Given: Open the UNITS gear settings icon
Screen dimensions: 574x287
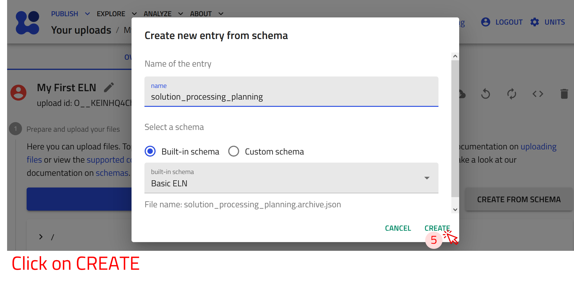Looking at the screenshot, I should [535, 22].
